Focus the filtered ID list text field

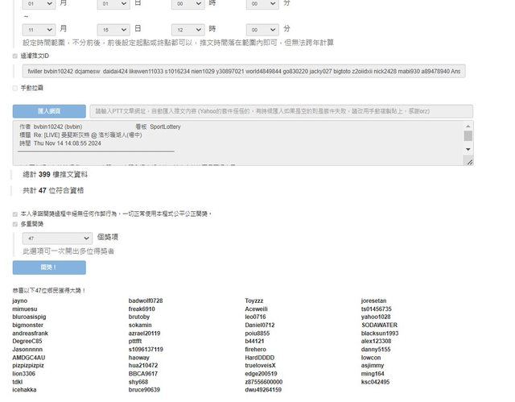(x=242, y=72)
